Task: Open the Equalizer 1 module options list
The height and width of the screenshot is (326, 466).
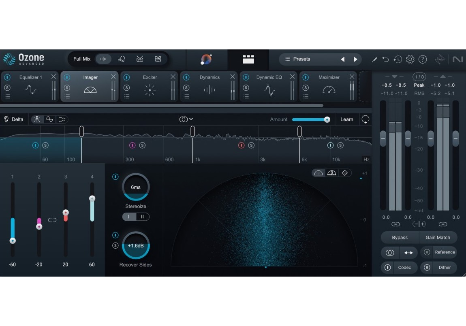Action: click(x=7, y=96)
